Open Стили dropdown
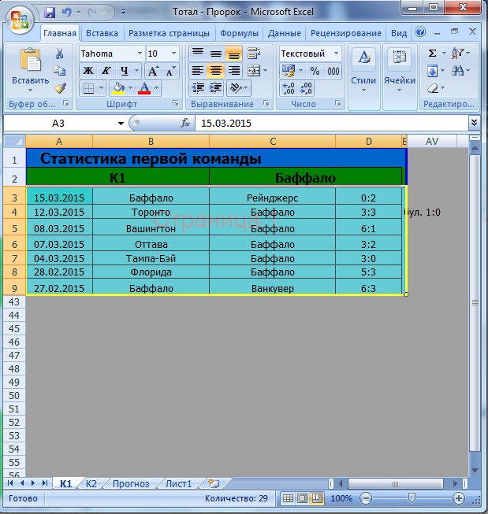Screen dimensions: 488x514 (x=363, y=77)
